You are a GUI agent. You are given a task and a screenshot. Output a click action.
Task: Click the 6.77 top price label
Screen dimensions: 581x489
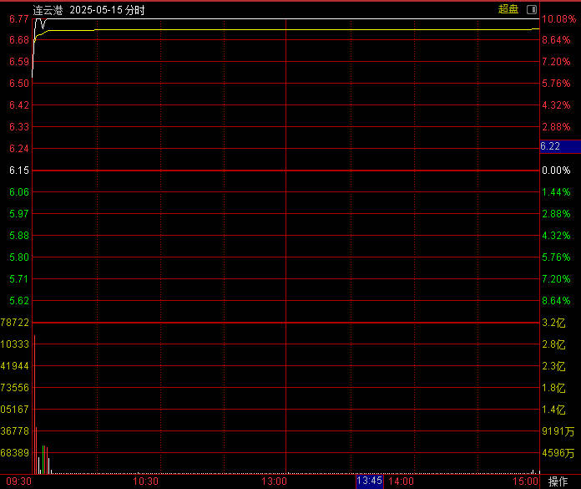[x=18, y=18]
